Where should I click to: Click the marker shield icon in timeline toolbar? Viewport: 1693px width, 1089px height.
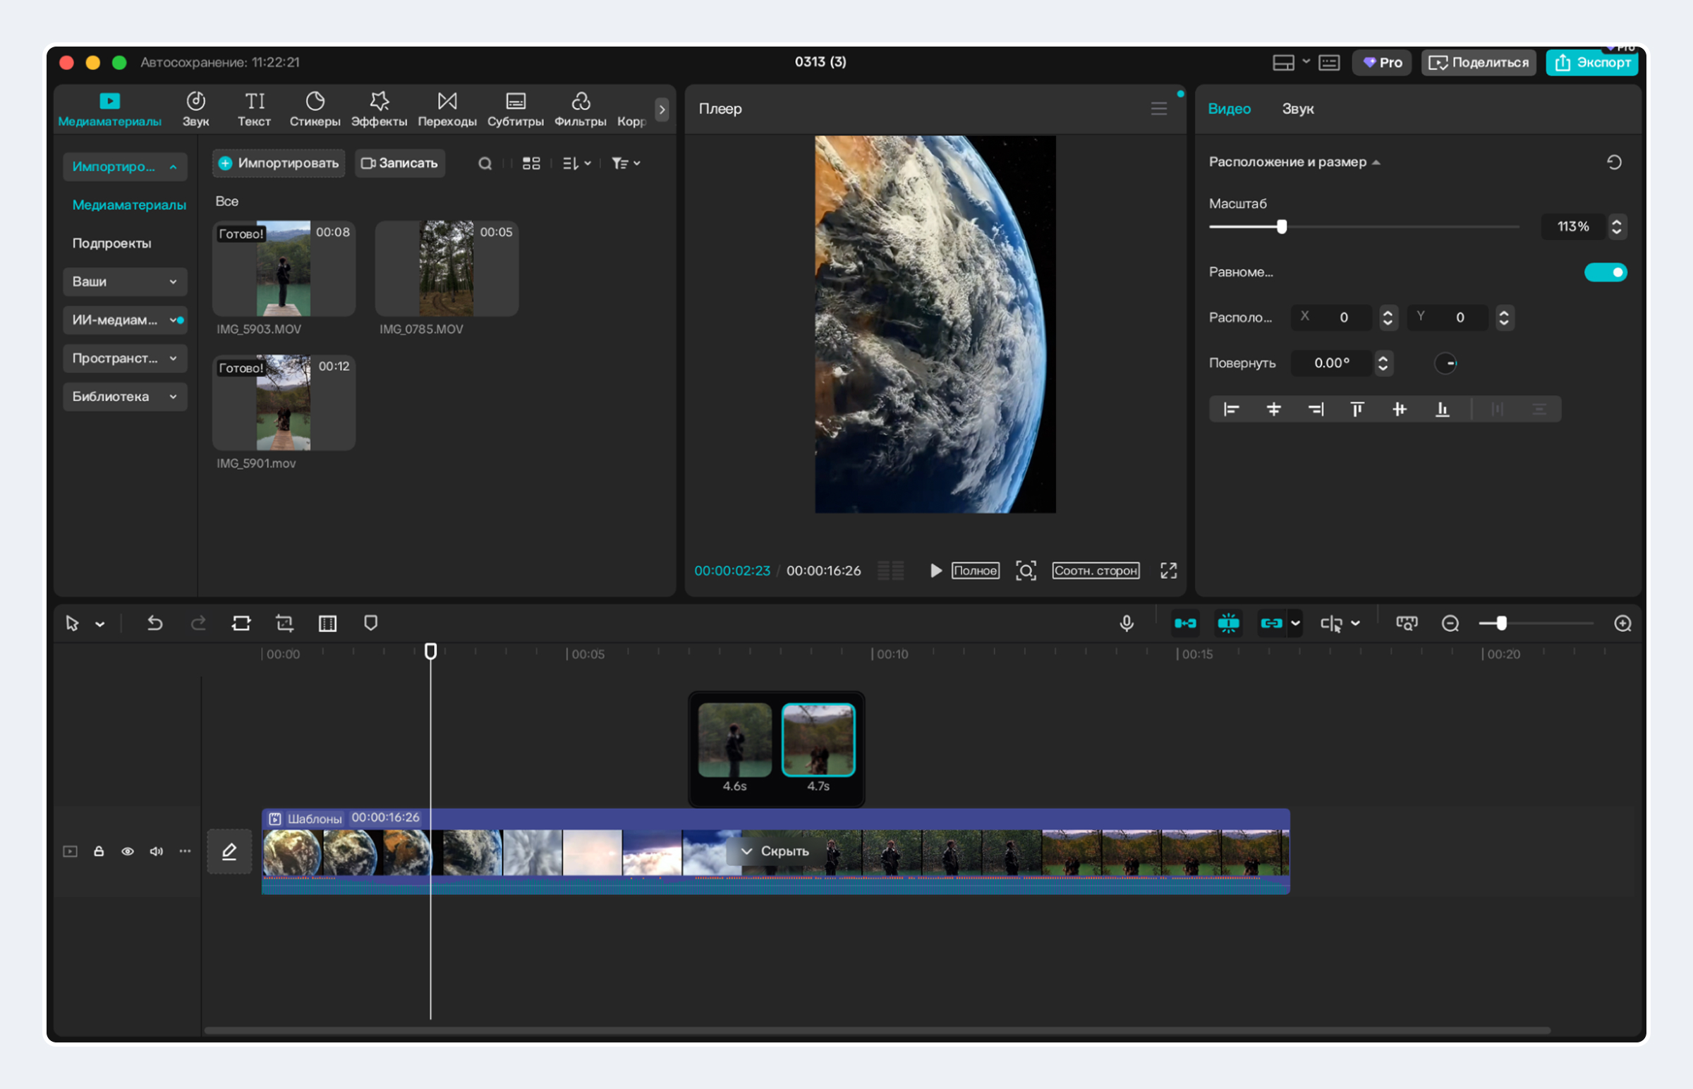click(370, 623)
